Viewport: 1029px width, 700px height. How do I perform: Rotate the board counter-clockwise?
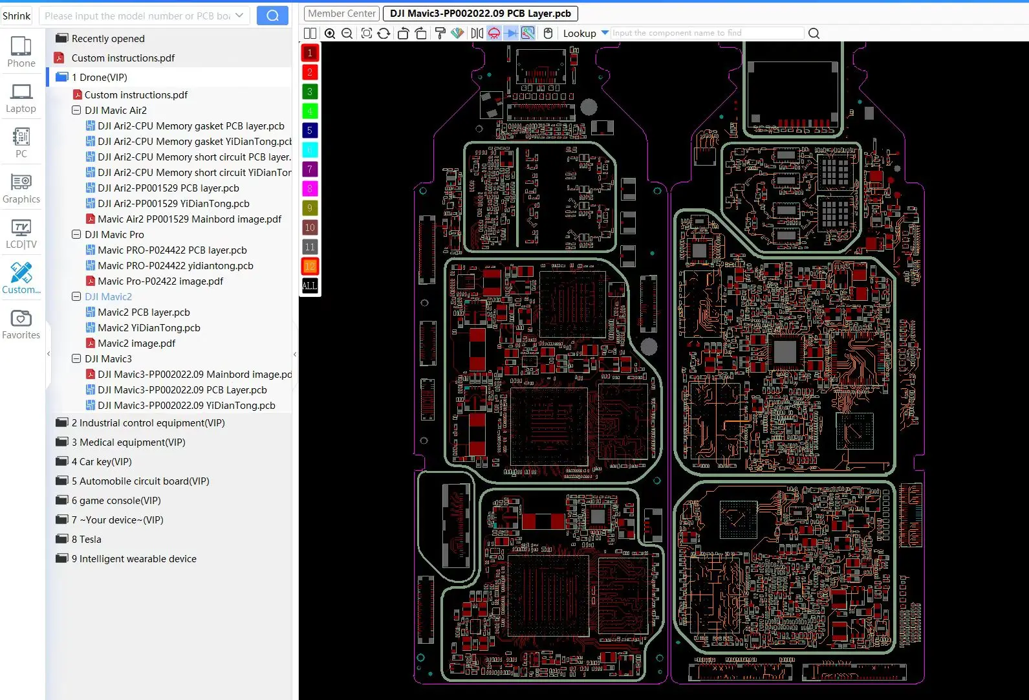point(403,33)
